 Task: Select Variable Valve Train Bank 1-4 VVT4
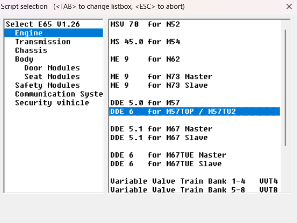[195, 181]
